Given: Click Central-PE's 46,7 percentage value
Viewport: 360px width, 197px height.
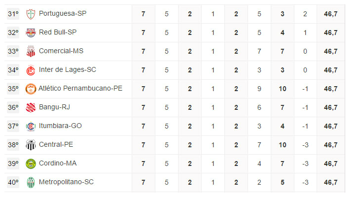Looking at the screenshot, I should pos(330,145).
